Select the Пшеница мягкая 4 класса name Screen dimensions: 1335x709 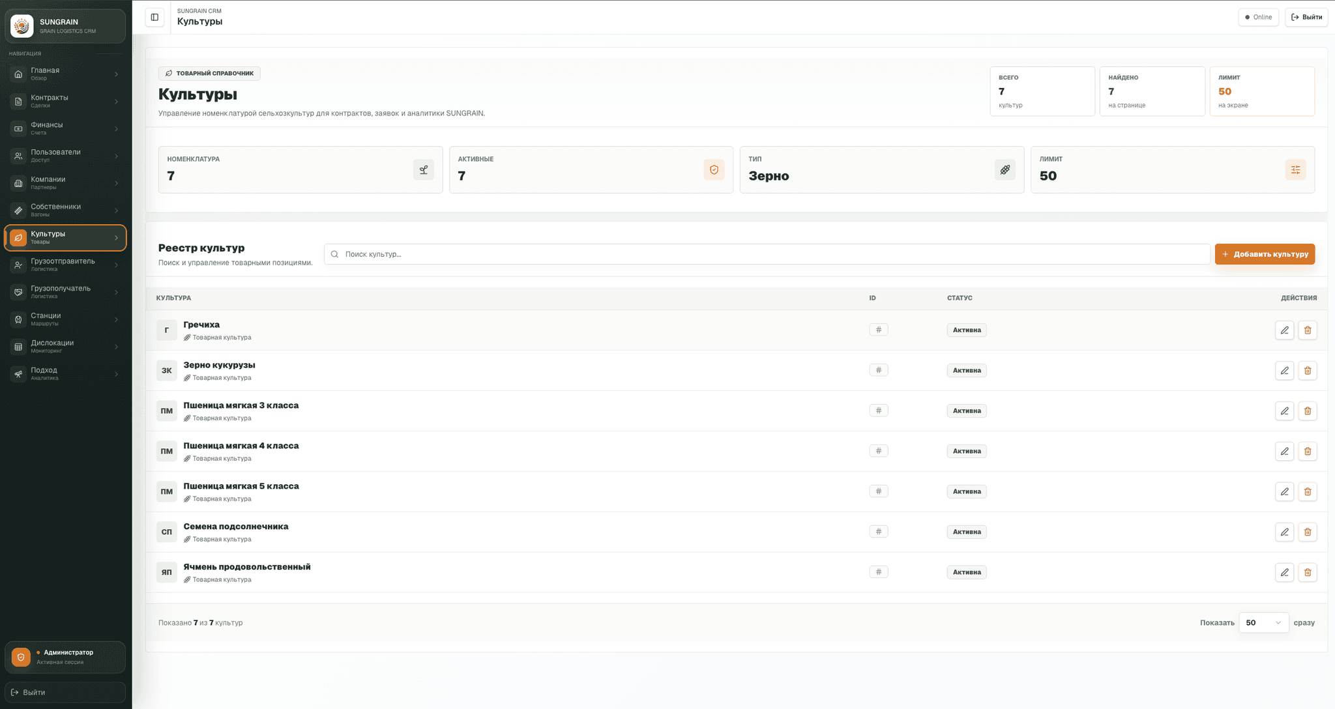pos(241,446)
